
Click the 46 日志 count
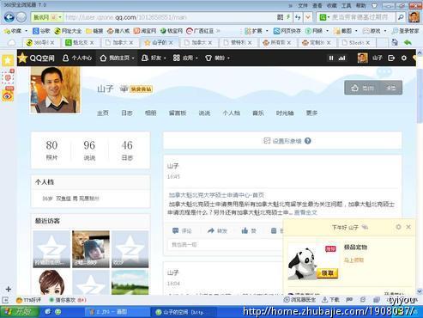127,145
